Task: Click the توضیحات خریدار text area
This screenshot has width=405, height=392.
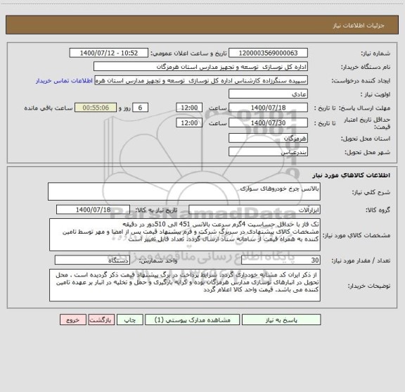Action: (x=185, y=285)
